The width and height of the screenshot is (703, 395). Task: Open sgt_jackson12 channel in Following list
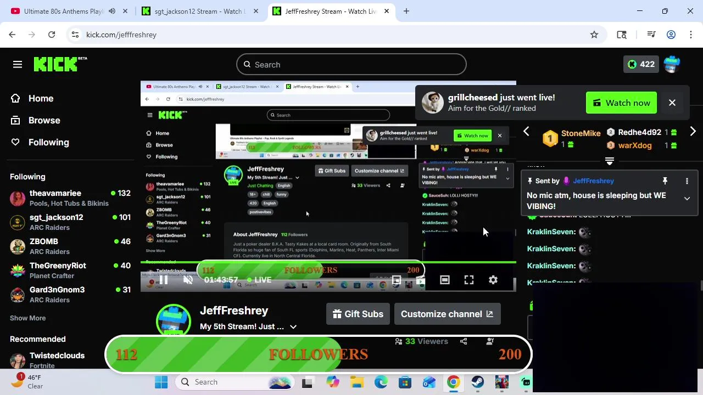70,222
